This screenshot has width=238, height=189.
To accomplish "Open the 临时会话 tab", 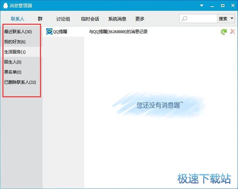I will pyautogui.click(x=90, y=19).
